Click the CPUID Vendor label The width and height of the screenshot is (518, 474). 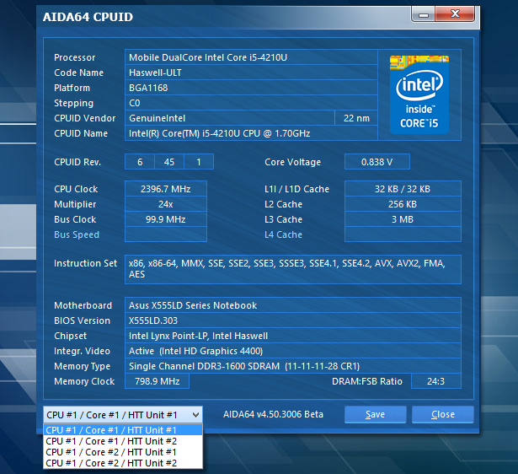tap(85, 118)
